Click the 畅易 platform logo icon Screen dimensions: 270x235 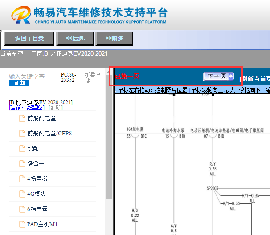click(x=21, y=15)
